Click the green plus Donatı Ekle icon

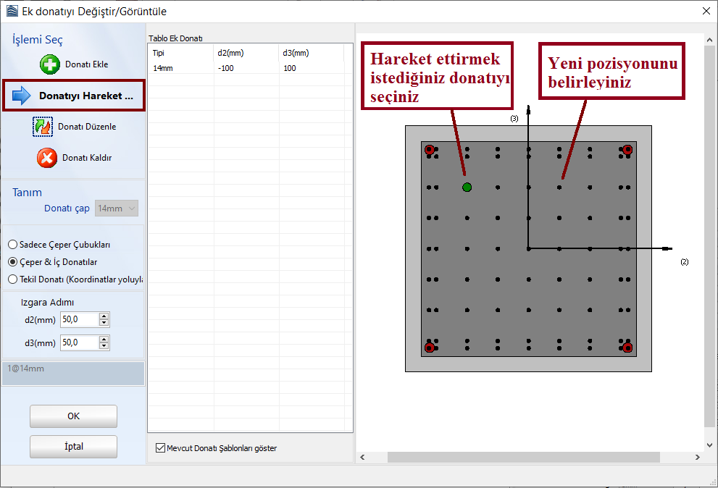[49, 64]
